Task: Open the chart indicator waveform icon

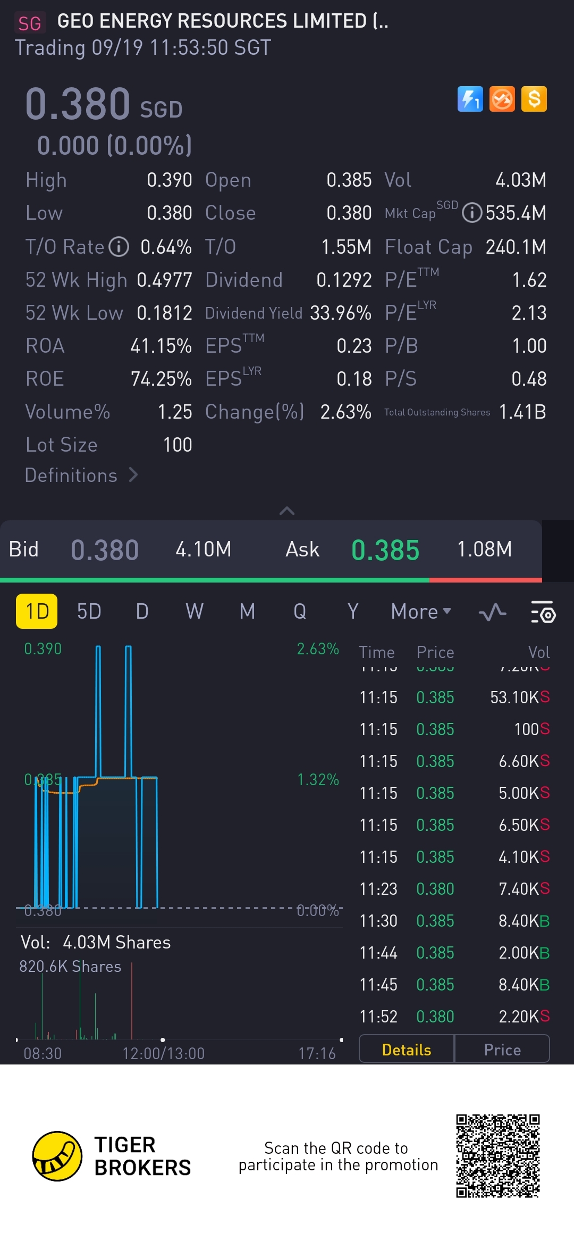Action: (x=492, y=612)
